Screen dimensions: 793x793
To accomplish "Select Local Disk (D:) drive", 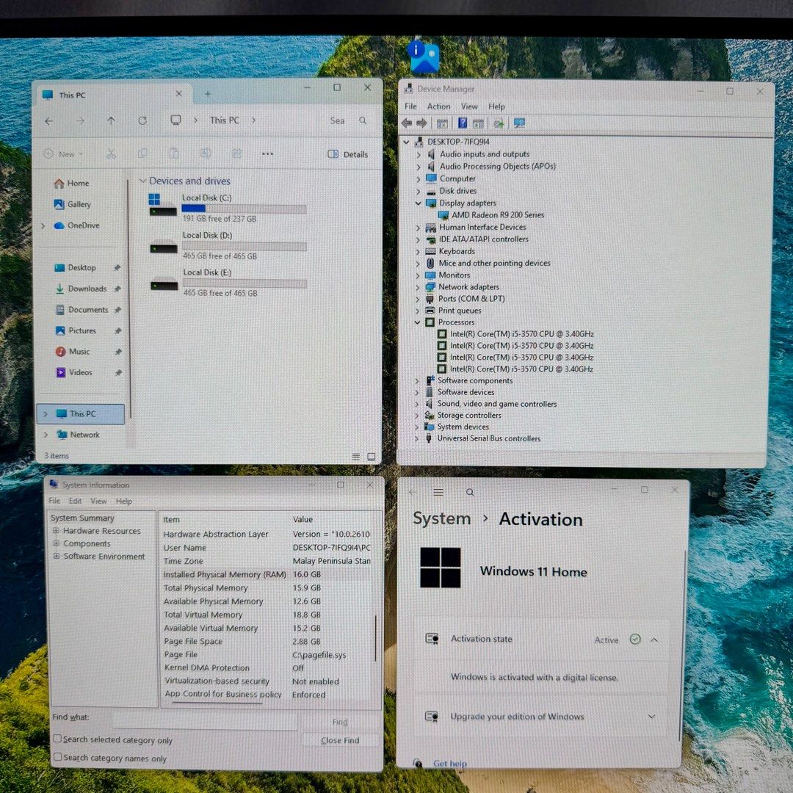I will click(228, 245).
